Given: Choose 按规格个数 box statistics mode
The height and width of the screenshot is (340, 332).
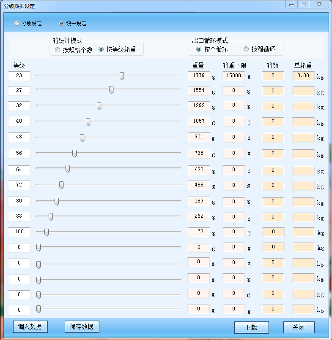Looking at the screenshot, I should point(58,50).
